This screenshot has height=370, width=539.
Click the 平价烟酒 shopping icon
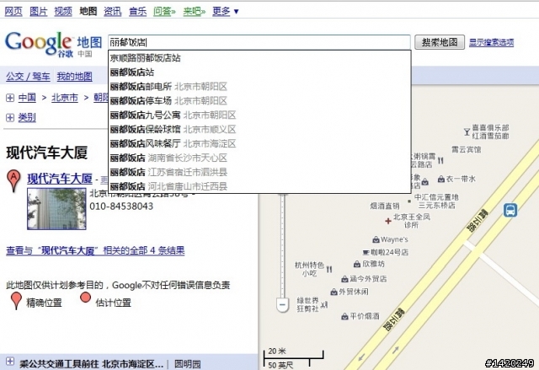(344, 316)
